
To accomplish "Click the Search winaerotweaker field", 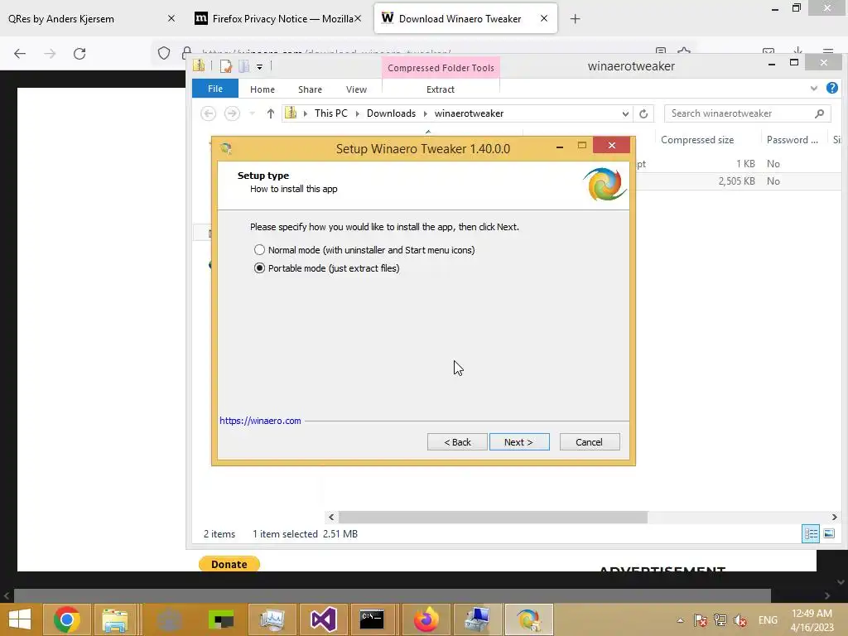I will click(747, 113).
